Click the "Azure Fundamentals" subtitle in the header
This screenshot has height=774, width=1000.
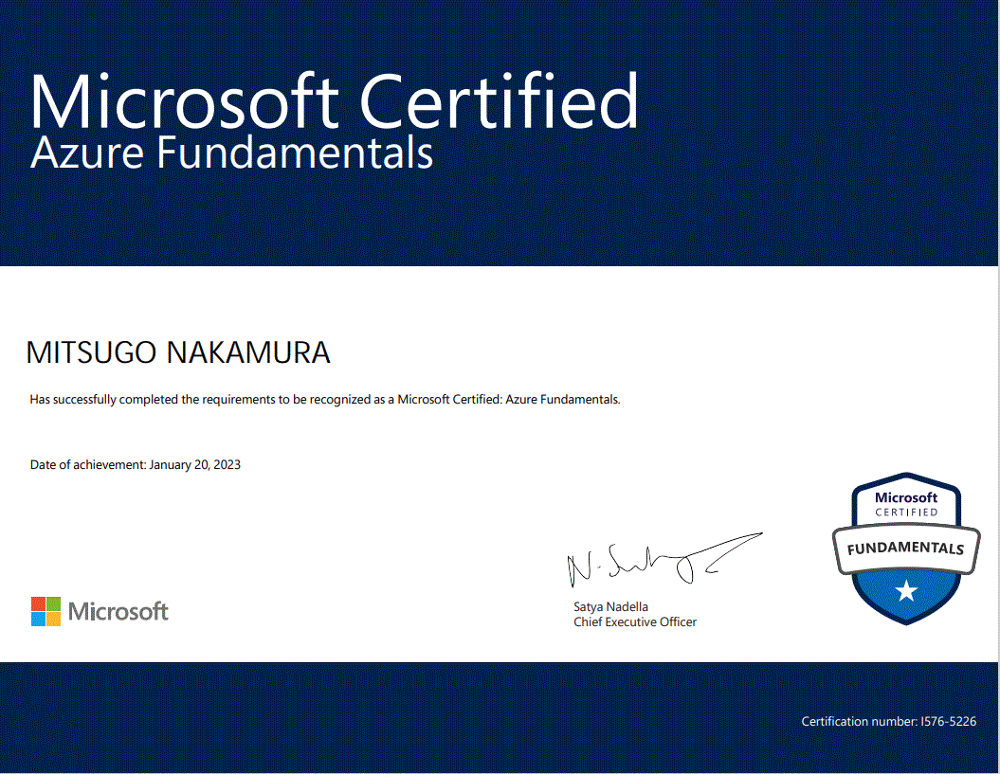pos(231,153)
